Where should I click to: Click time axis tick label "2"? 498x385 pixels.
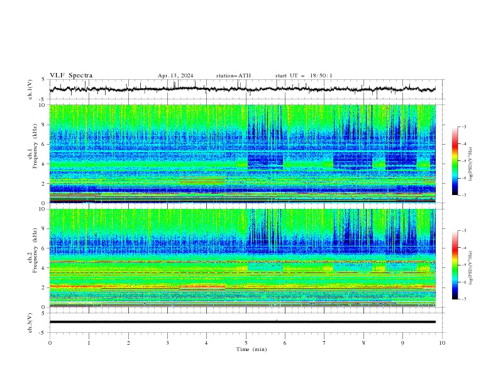coord(128,343)
